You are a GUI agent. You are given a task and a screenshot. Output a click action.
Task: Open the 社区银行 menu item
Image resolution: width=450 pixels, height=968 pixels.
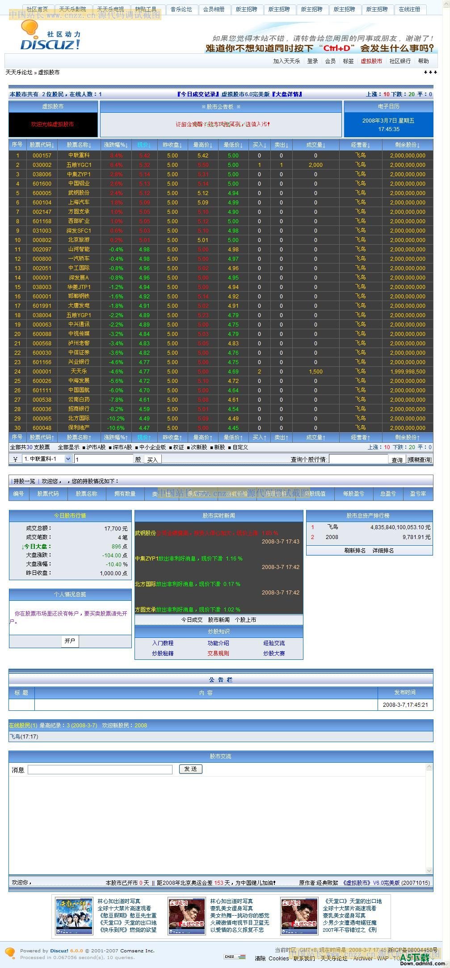click(x=400, y=61)
